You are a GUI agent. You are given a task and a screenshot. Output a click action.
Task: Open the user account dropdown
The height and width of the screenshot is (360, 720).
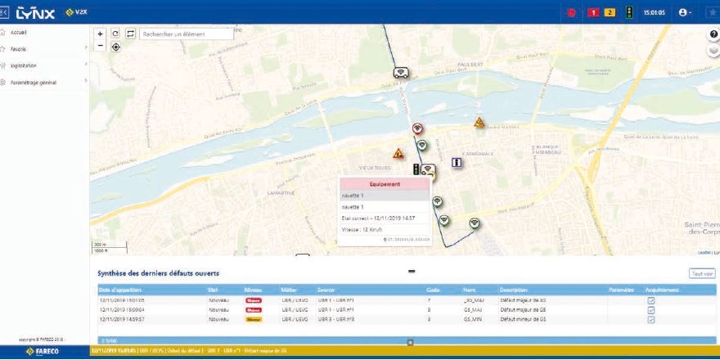click(685, 12)
